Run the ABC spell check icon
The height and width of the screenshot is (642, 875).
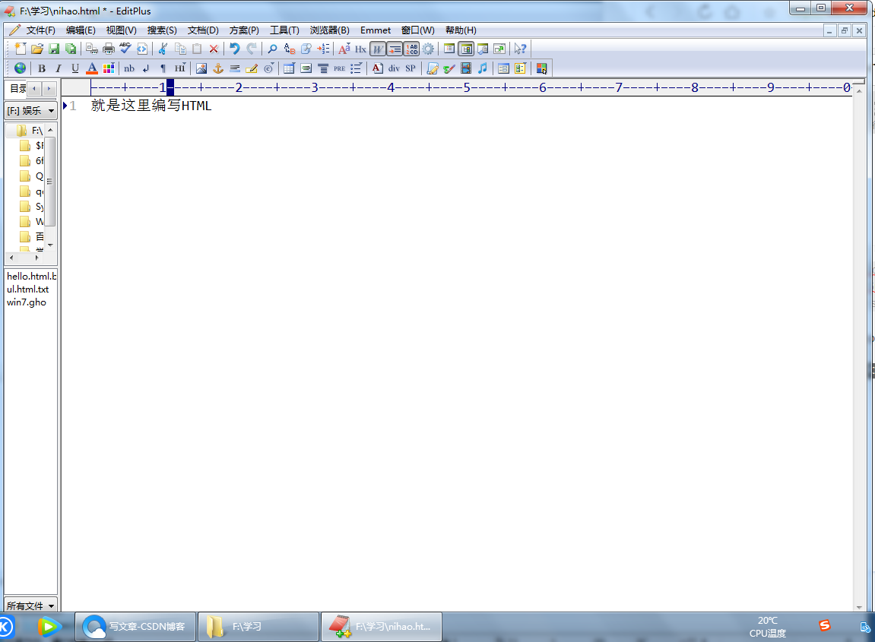click(x=125, y=49)
